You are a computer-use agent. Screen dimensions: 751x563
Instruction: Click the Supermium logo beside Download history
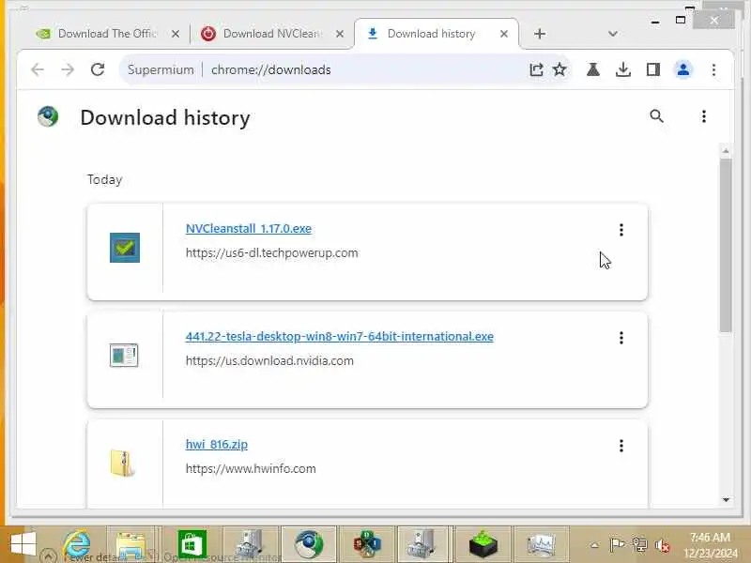[48, 116]
